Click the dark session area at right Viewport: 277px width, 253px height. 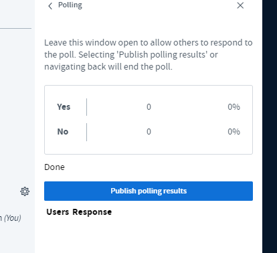[x=270, y=126]
